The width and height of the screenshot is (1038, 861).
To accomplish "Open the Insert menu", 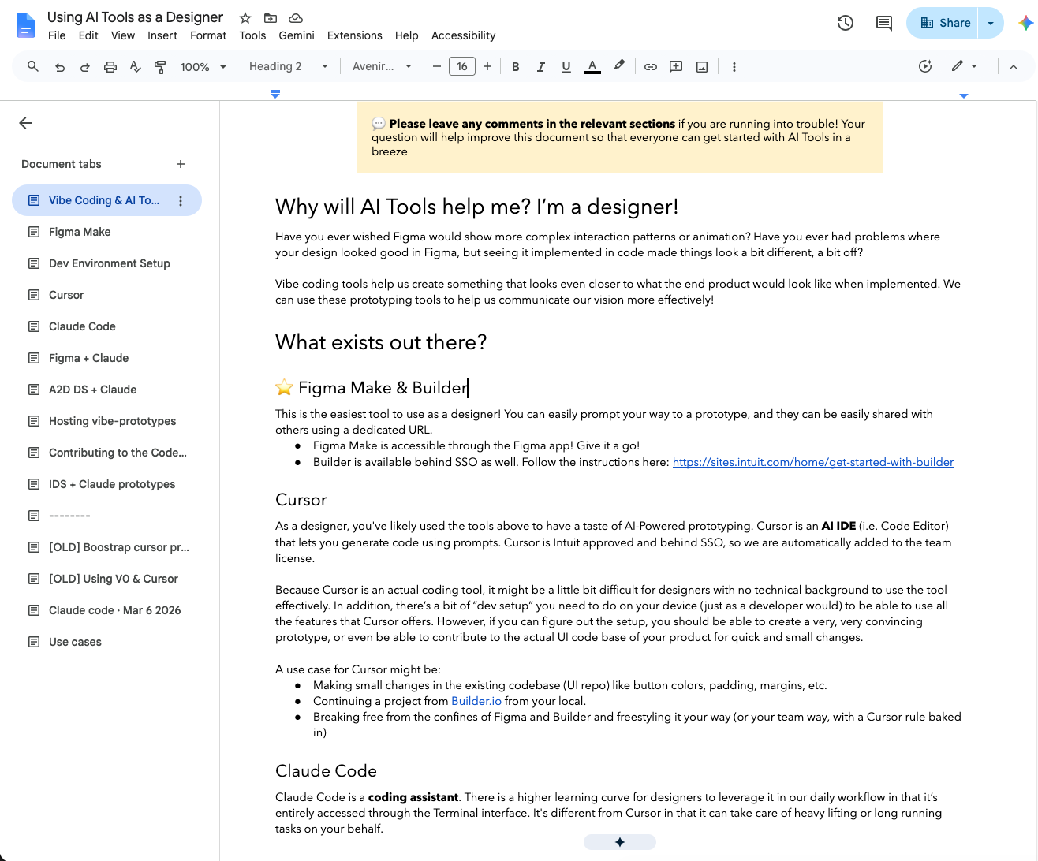I will coord(162,35).
